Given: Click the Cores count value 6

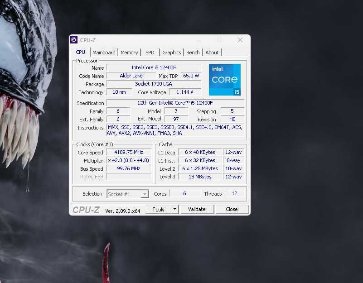Looking at the screenshot, I should pyautogui.click(x=185, y=193).
